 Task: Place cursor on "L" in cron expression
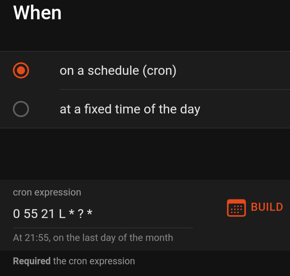(62, 214)
